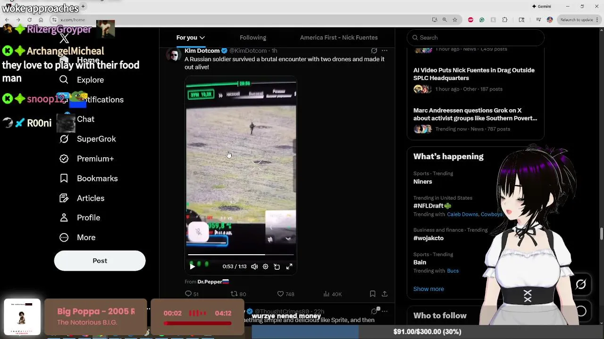Screen dimensions: 604x339
Task: View post analytics showing 40K views
Action: pos(332,294)
